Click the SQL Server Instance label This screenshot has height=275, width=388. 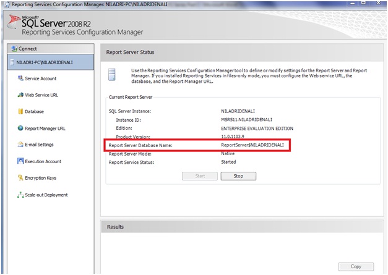click(x=130, y=111)
